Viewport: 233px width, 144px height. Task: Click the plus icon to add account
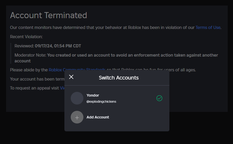click(x=77, y=117)
